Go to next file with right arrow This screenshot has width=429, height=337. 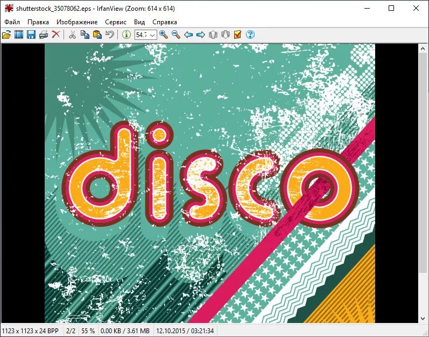point(201,35)
